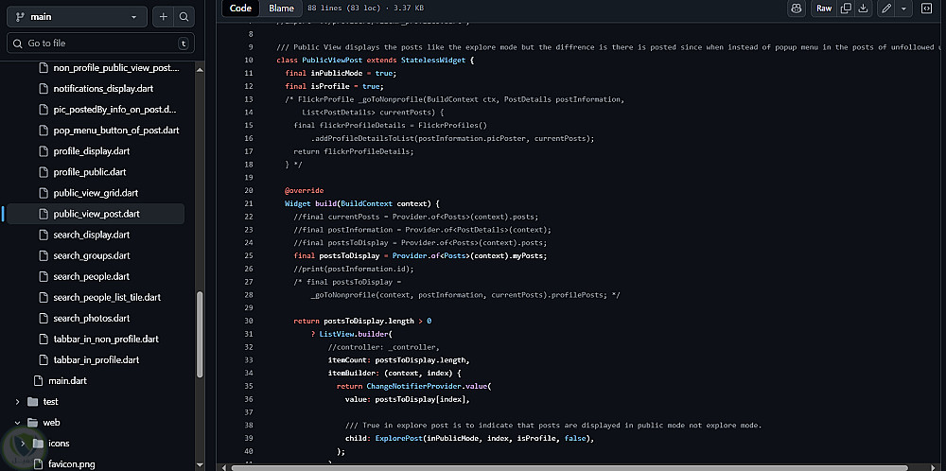Open the Copilot icon button
Screen dimensions: 946x471
click(x=797, y=8)
